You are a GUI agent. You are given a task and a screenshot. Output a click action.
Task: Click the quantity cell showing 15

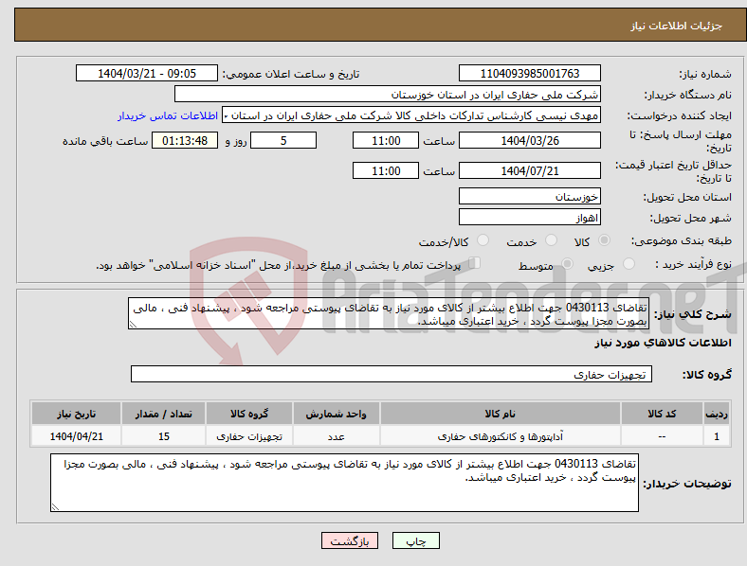[163, 436]
